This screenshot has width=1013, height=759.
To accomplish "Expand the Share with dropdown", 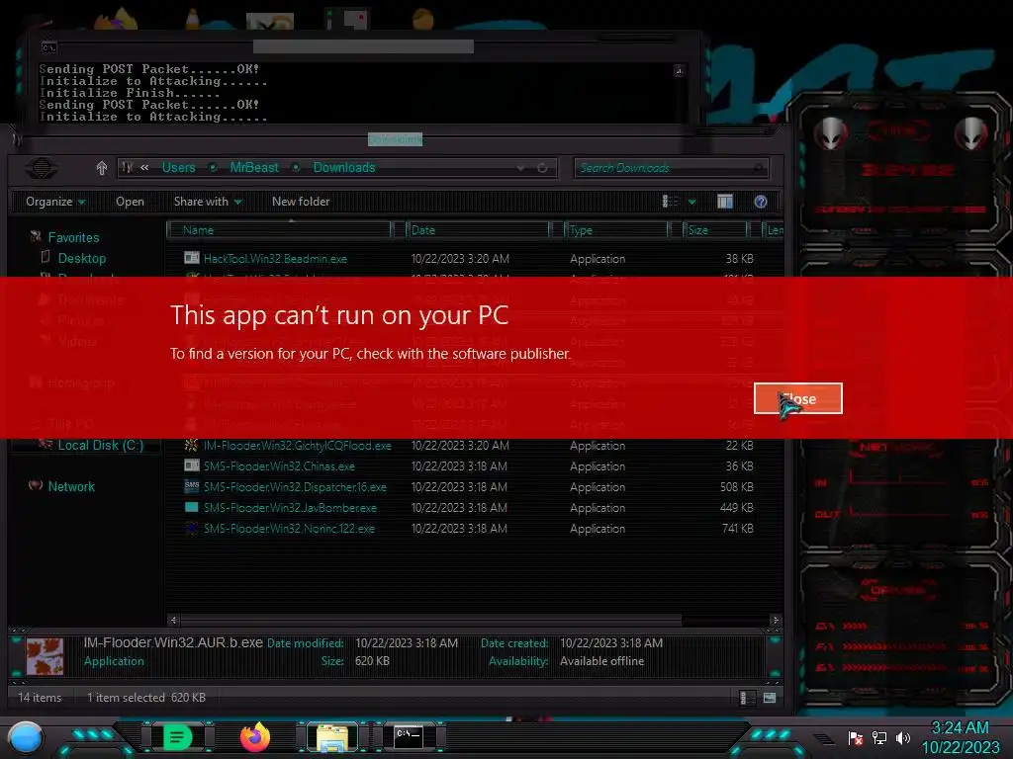I will [x=208, y=202].
